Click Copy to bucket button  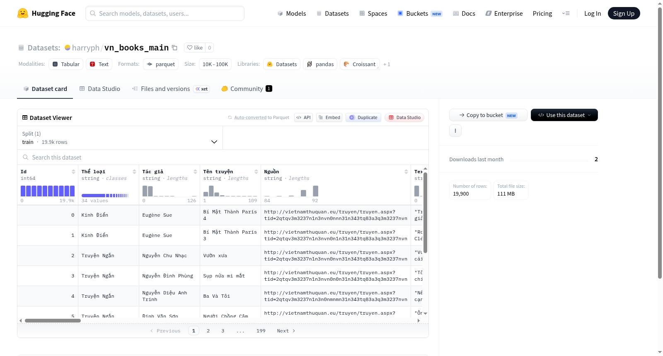click(x=488, y=115)
